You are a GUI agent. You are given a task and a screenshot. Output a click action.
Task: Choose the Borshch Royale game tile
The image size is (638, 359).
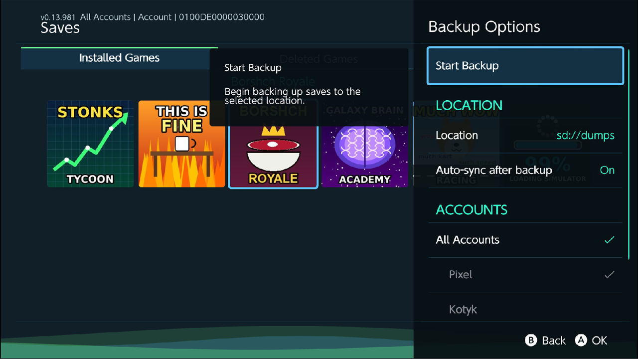tap(273, 144)
